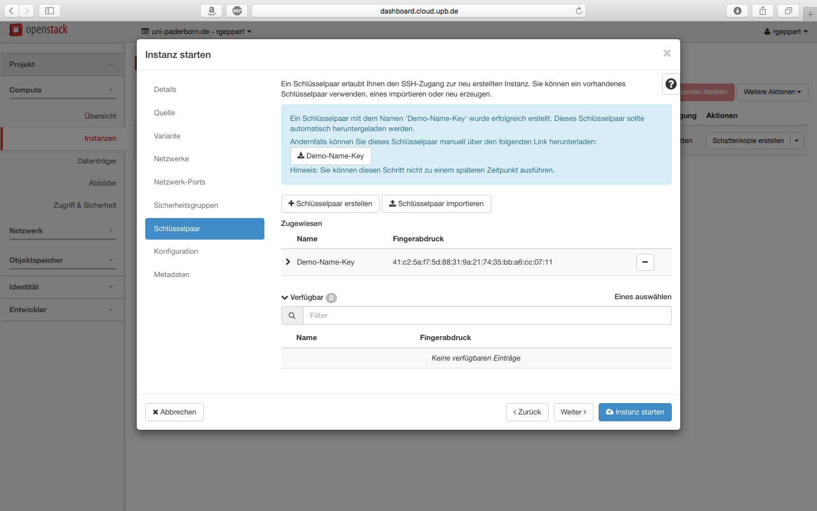Image resolution: width=817 pixels, height=511 pixels.
Task: Download the Demo-Name-Key keypair
Action: (x=331, y=156)
